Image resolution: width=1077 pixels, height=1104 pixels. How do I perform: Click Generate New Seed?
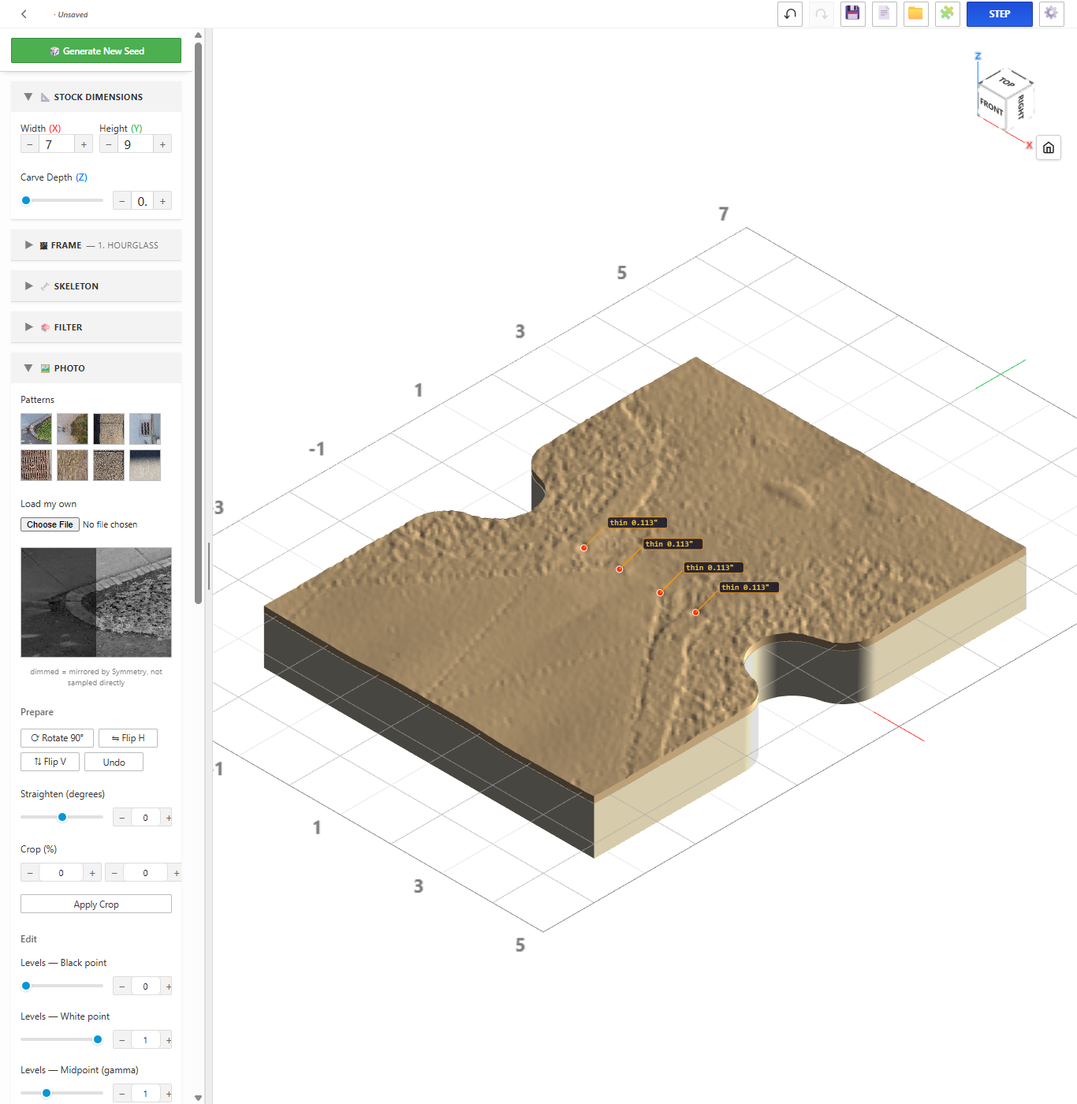click(x=96, y=50)
